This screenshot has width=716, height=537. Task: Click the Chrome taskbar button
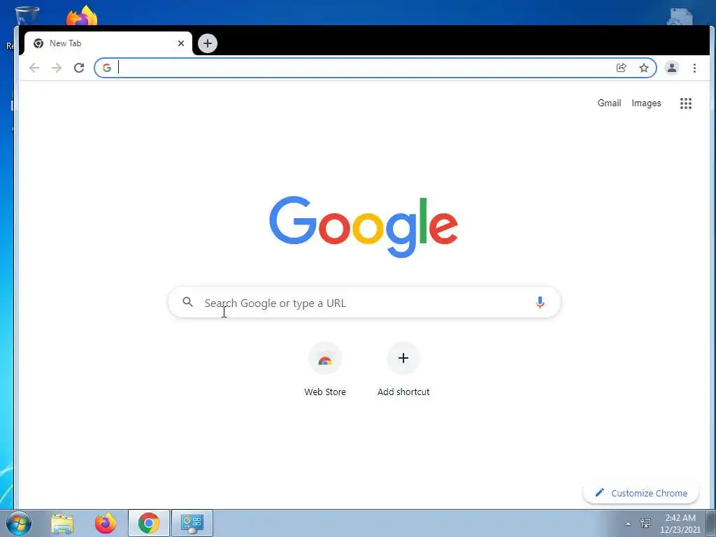149,523
